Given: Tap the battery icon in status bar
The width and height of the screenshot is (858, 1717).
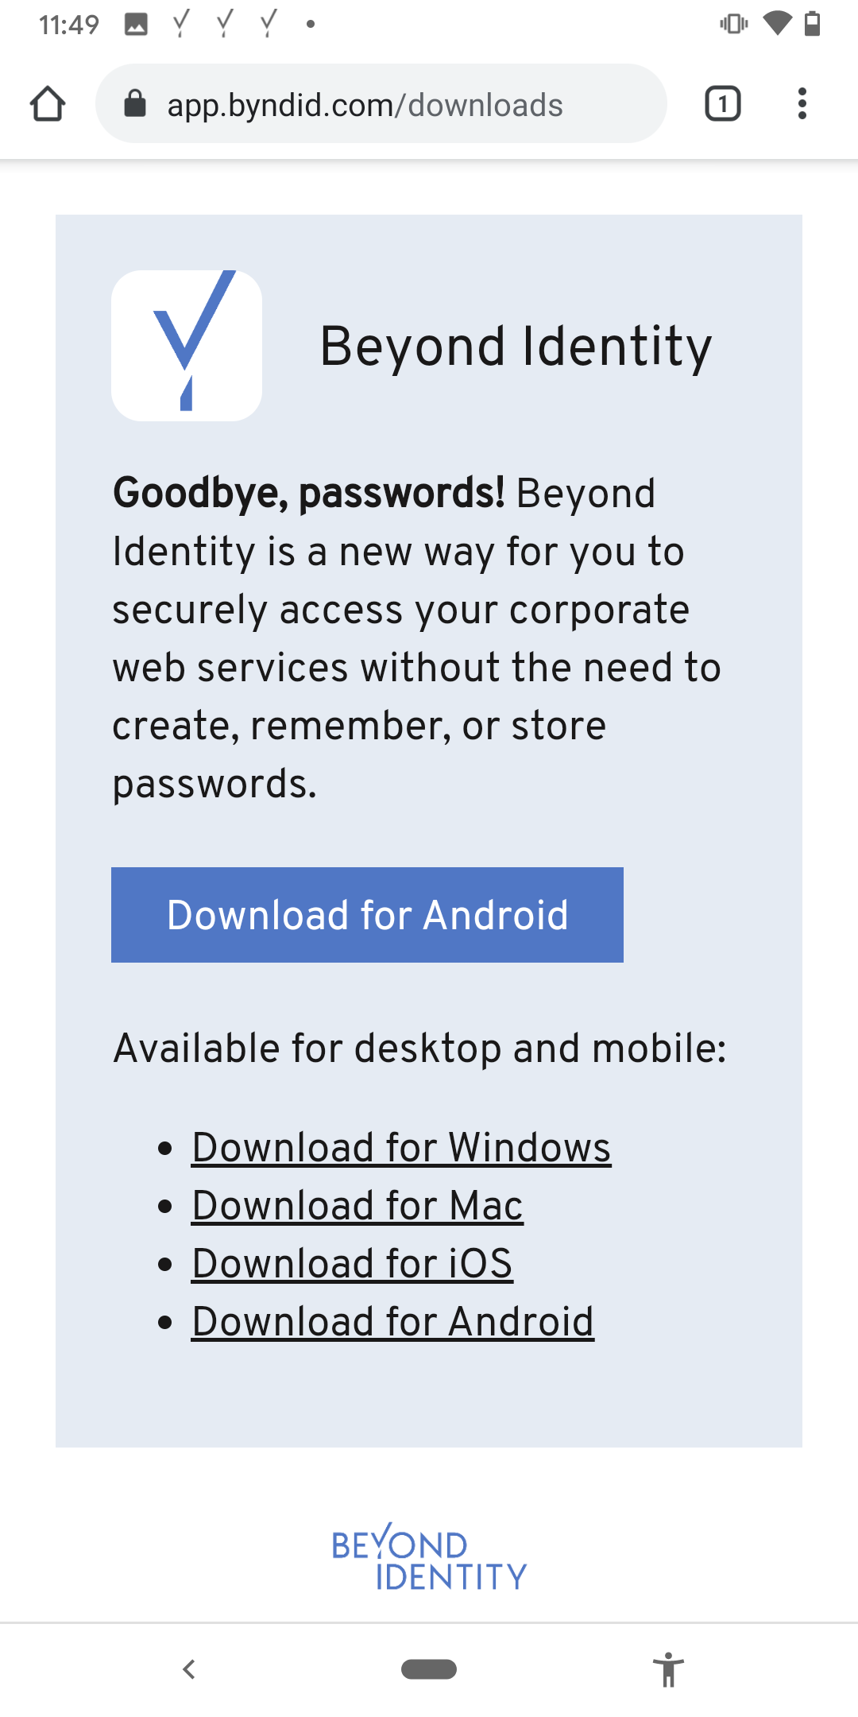Looking at the screenshot, I should click(x=813, y=24).
